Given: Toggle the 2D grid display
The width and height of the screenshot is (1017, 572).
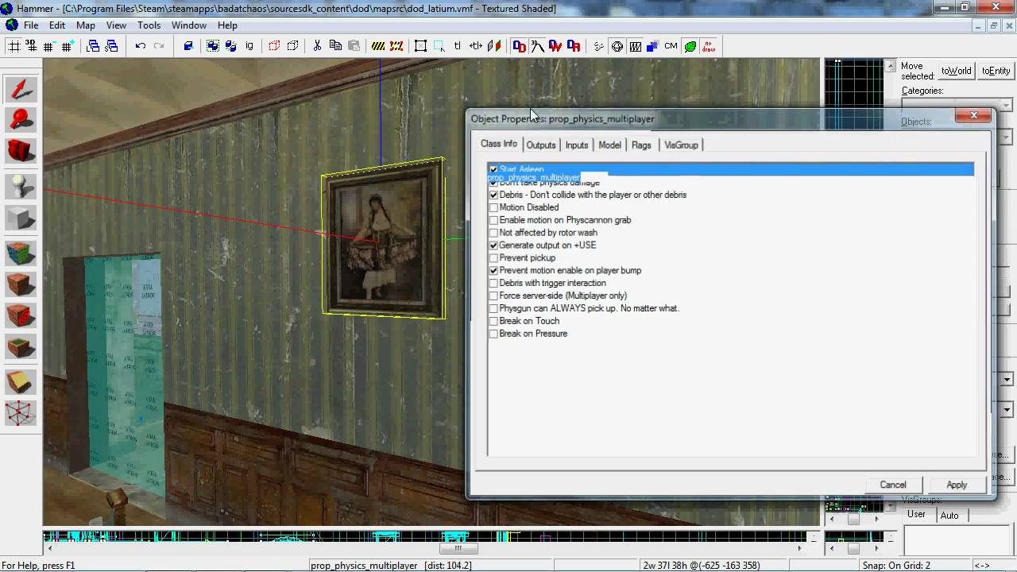Looking at the screenshot, I should pos(14,46).
